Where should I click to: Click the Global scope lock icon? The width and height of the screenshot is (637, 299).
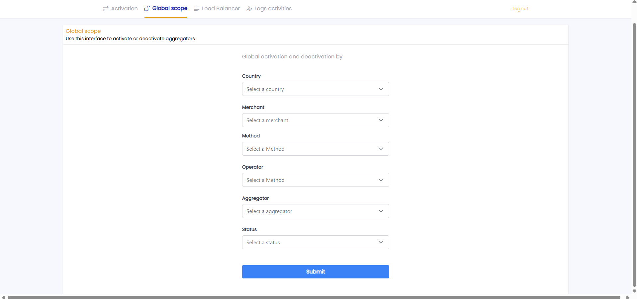tap(147, 8)
